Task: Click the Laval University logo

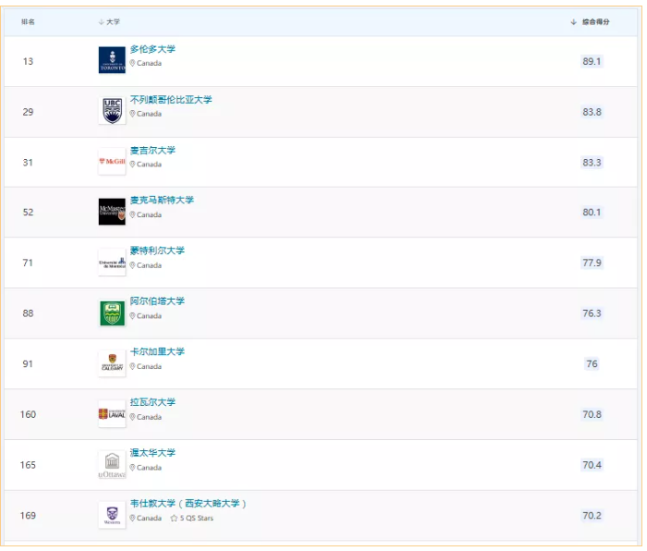Action: click(x=112, y=414)
